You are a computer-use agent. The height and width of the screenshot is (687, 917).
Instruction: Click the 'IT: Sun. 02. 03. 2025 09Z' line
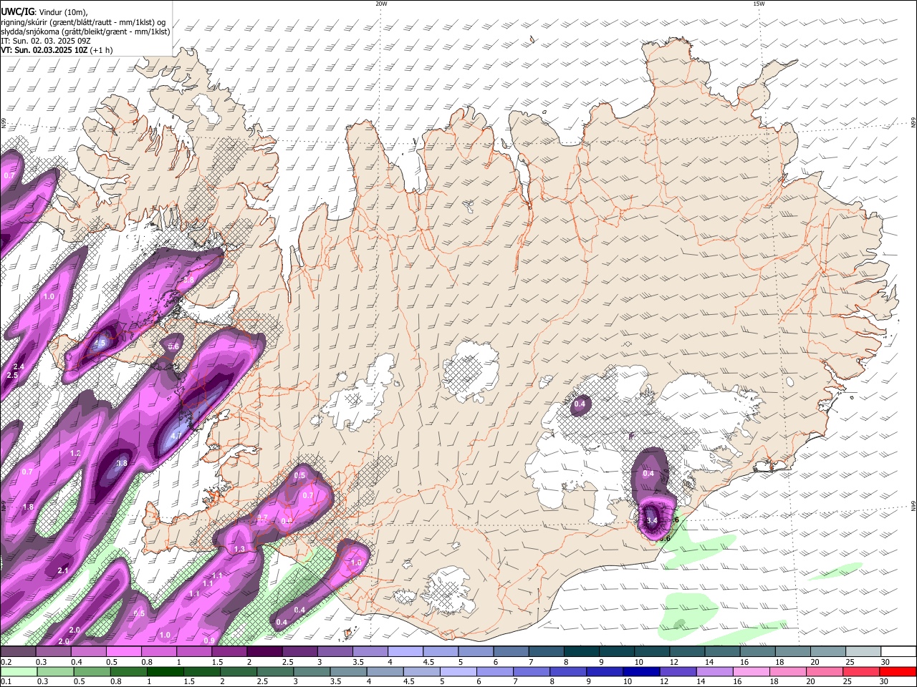coord(46,41)
